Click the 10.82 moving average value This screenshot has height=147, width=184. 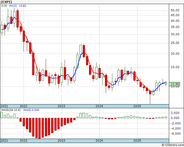[23, 6]
